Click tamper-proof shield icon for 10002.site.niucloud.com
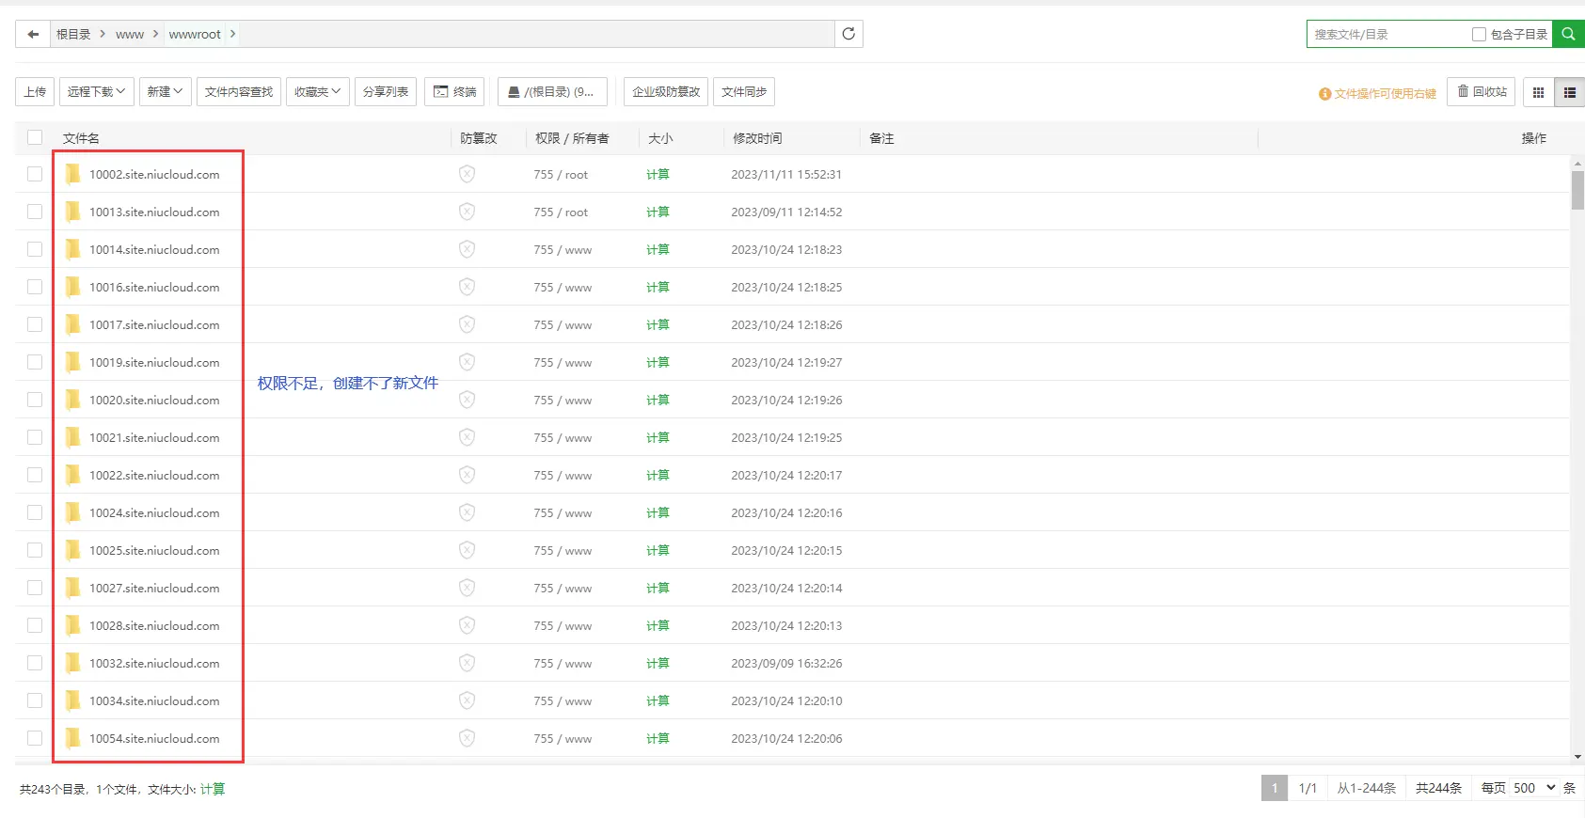The height and width of the screenshot is (818, 1585). (x=467, y=174)
